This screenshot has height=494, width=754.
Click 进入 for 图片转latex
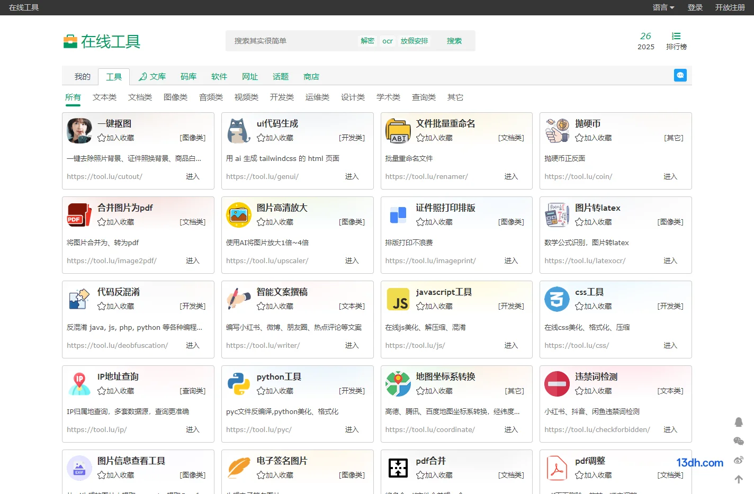pos(670,261)
